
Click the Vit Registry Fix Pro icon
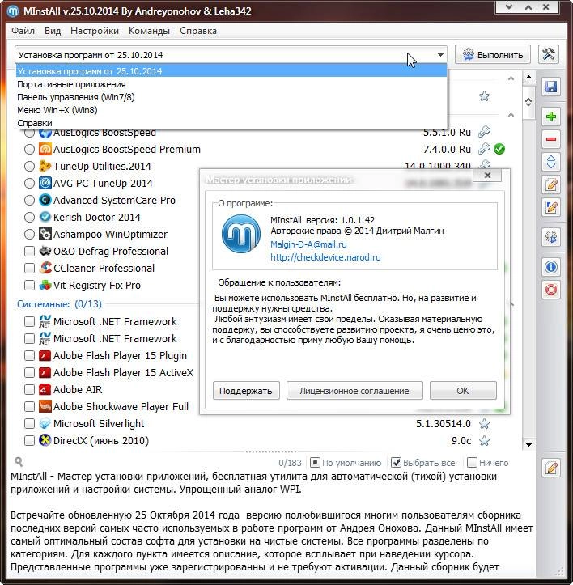tap(45, 285)
